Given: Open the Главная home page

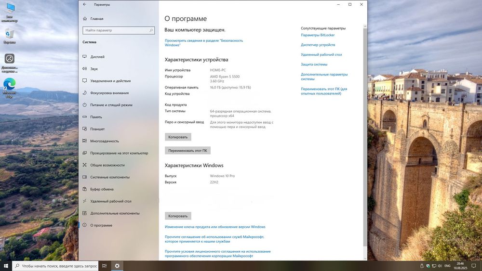Looking at the screenshot, I should point(93,19).
